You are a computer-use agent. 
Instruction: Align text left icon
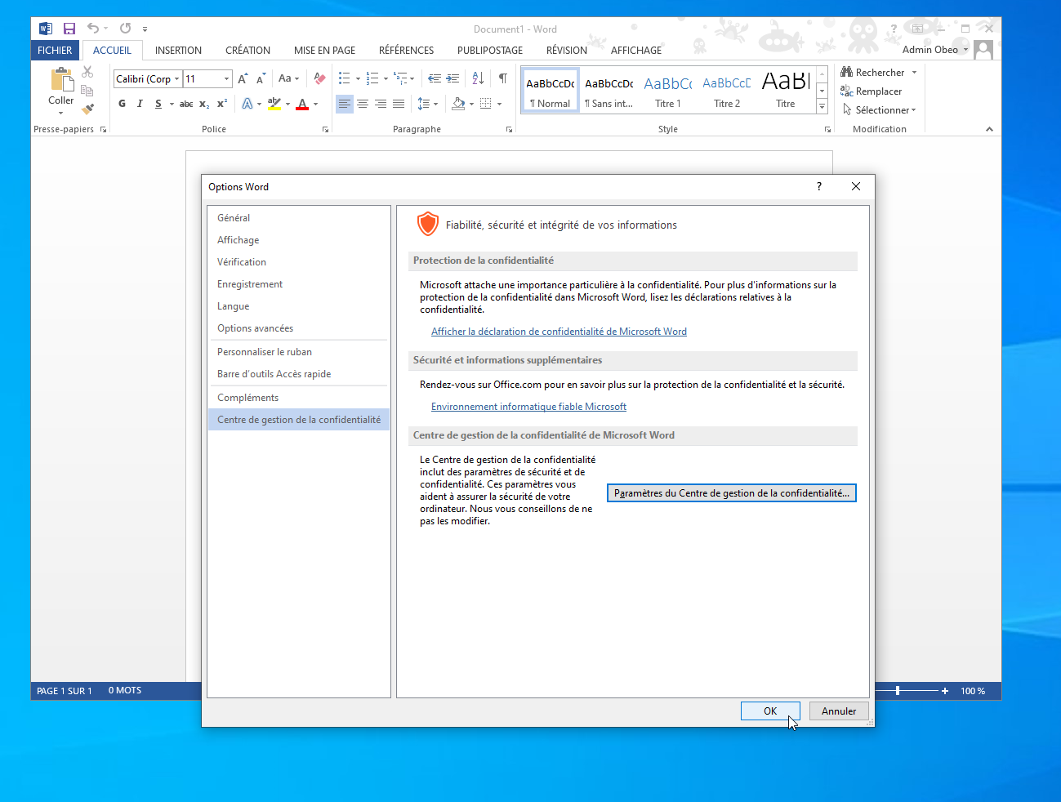coord(345,104)
